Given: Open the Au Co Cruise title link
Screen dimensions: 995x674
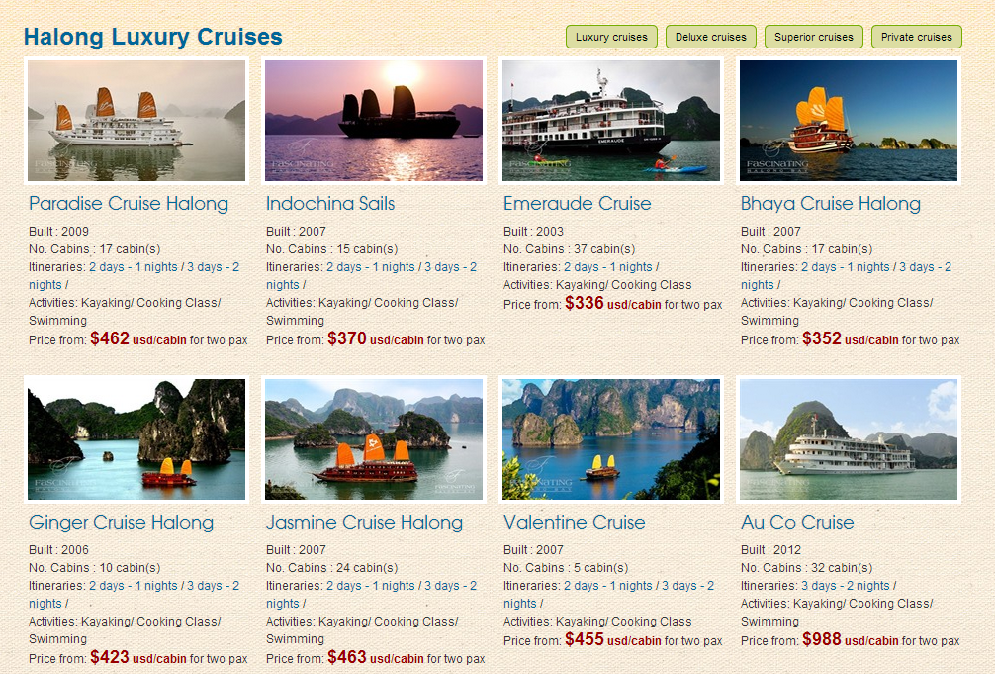Looking at the screenshot, I should [797, 523].
